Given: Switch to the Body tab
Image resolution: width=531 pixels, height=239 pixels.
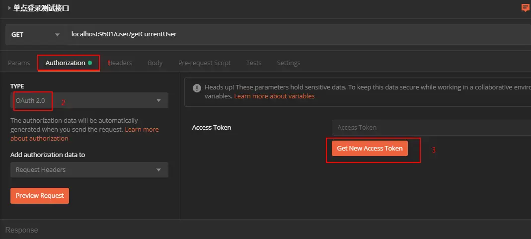Looking at the screenshot, I should click(155, 63).
